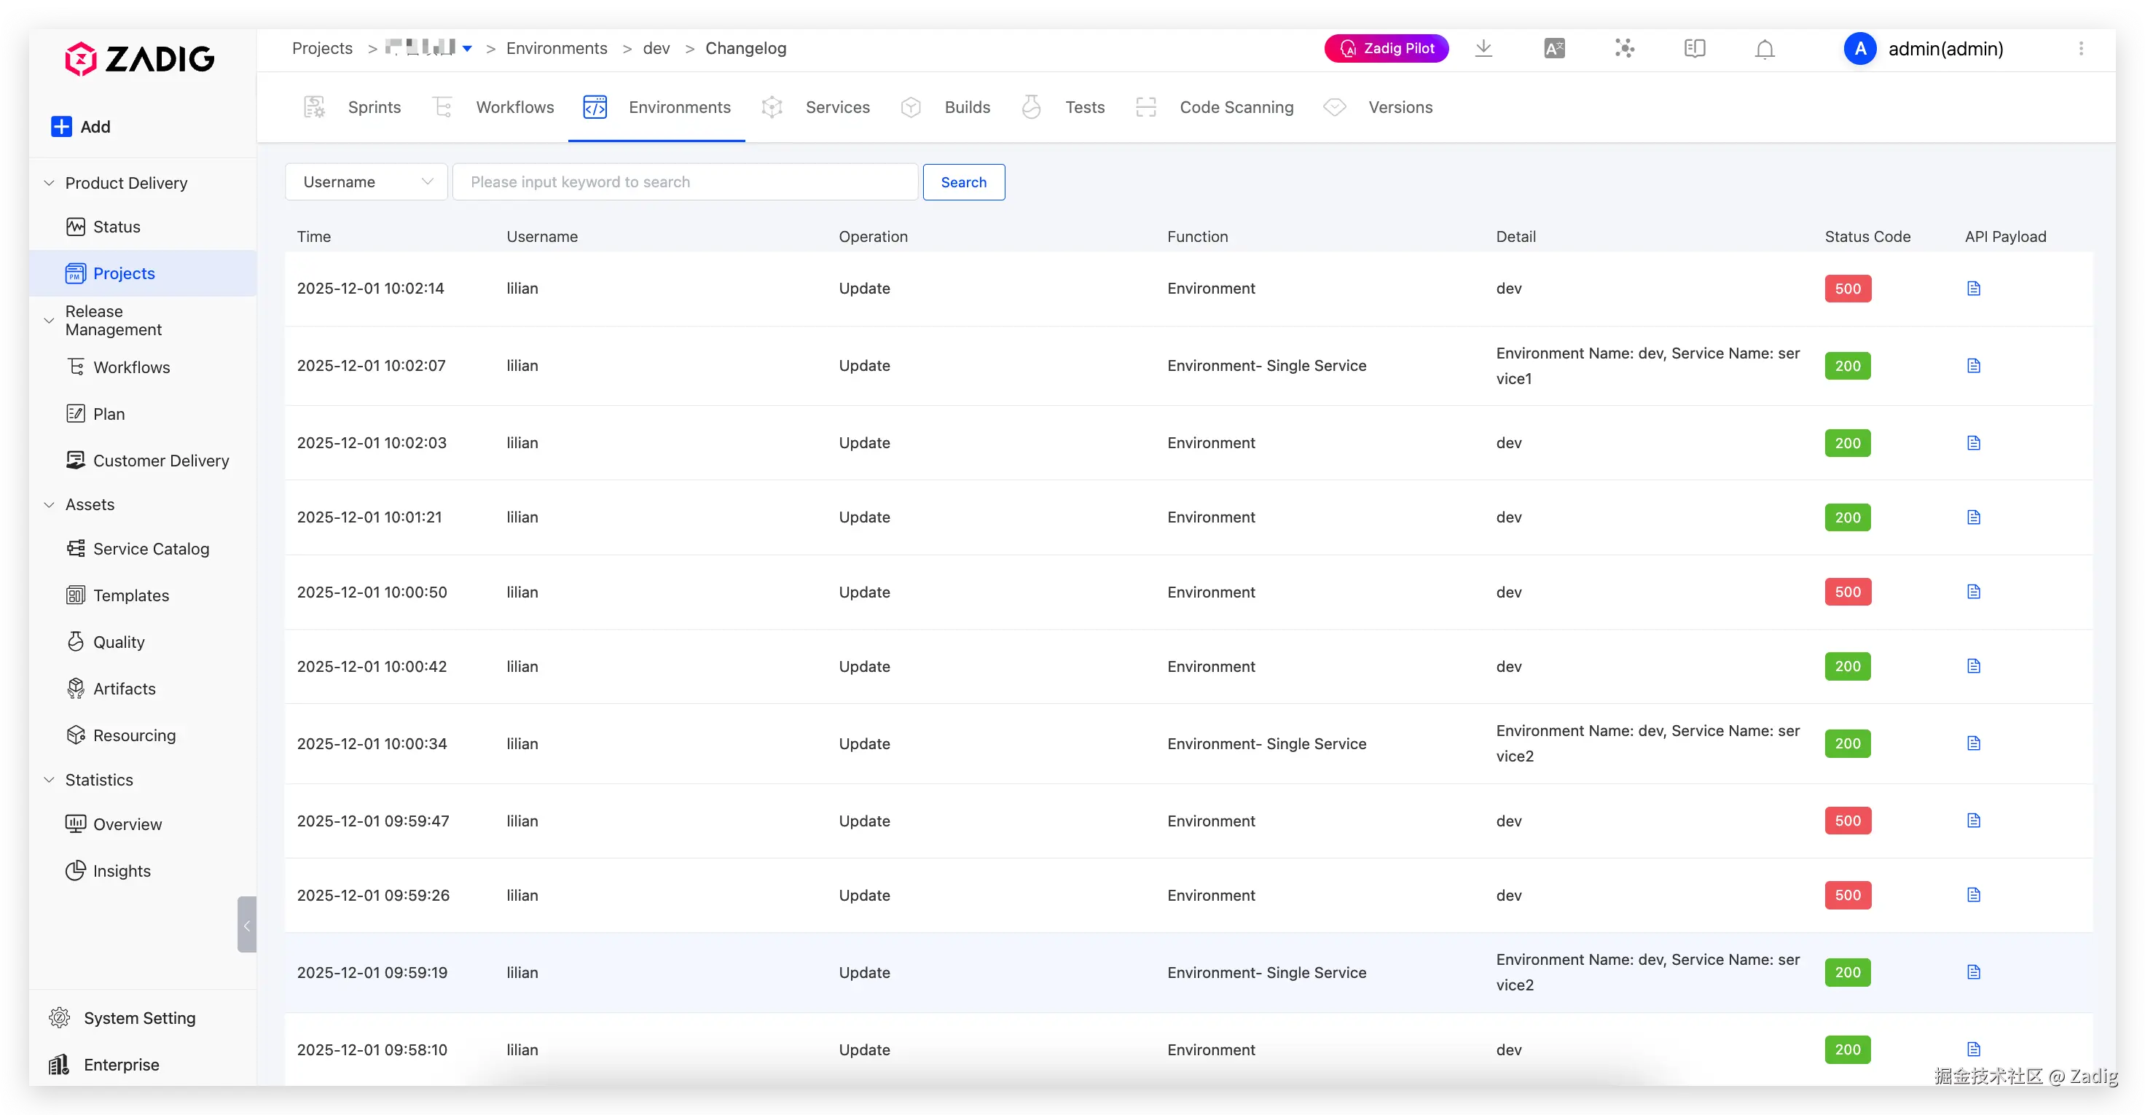Open the Code Scanning tab

pos(1236,107)
